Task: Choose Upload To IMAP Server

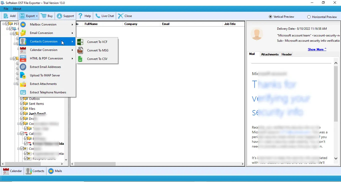Action: [x=45, y=75]
